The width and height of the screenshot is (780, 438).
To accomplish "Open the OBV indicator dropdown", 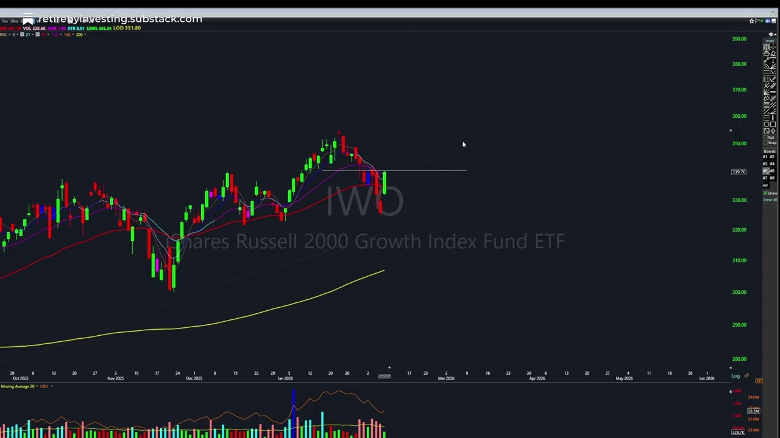I will (x=51, y=386).
